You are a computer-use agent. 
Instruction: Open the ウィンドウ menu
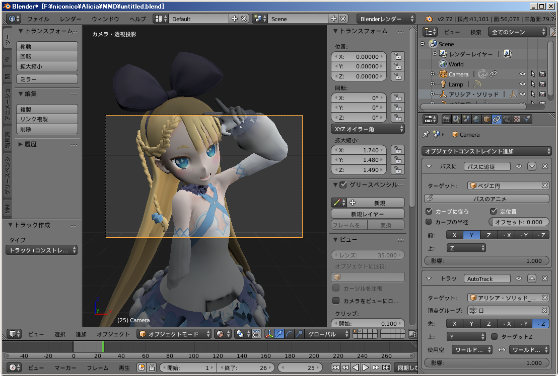tap(105, 19)
